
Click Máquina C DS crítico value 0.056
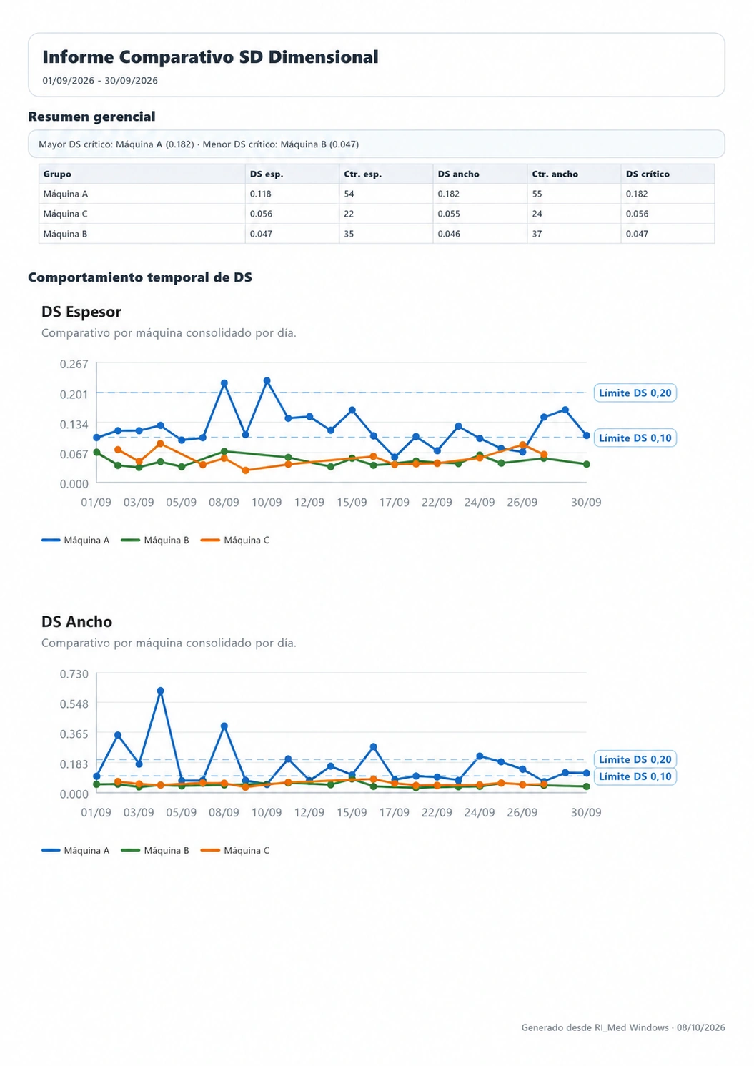[638, 214]
